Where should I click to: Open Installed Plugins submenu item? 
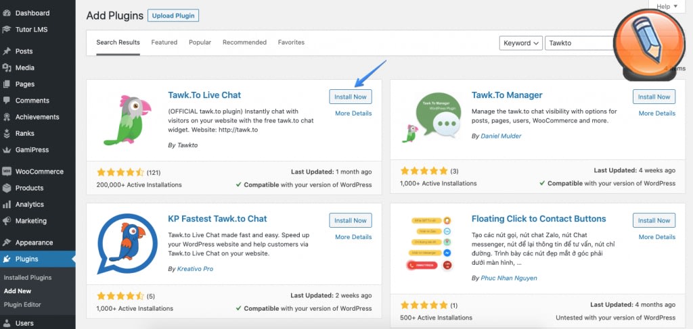point(28,278)
